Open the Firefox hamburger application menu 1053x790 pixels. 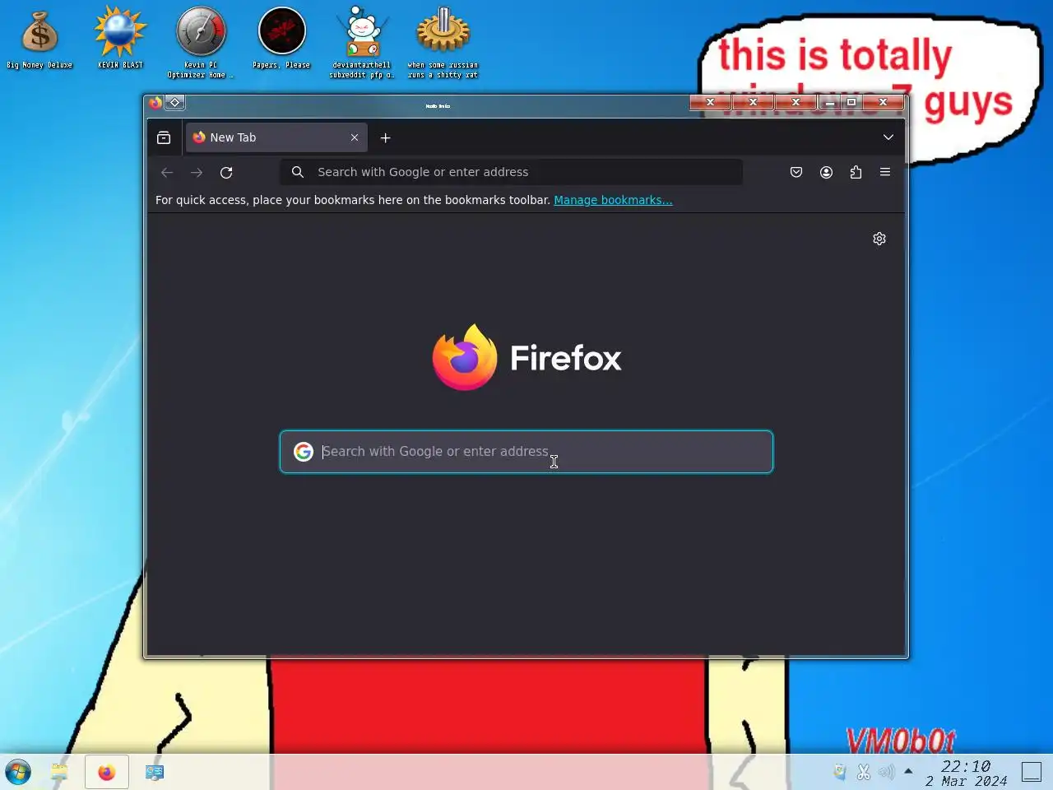pyautogui.click(x=885, y=172)
